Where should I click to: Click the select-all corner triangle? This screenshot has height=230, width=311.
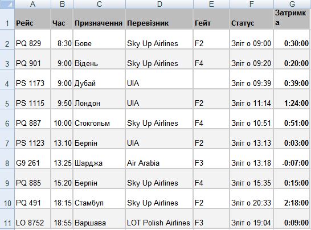(x=7, y=4)
